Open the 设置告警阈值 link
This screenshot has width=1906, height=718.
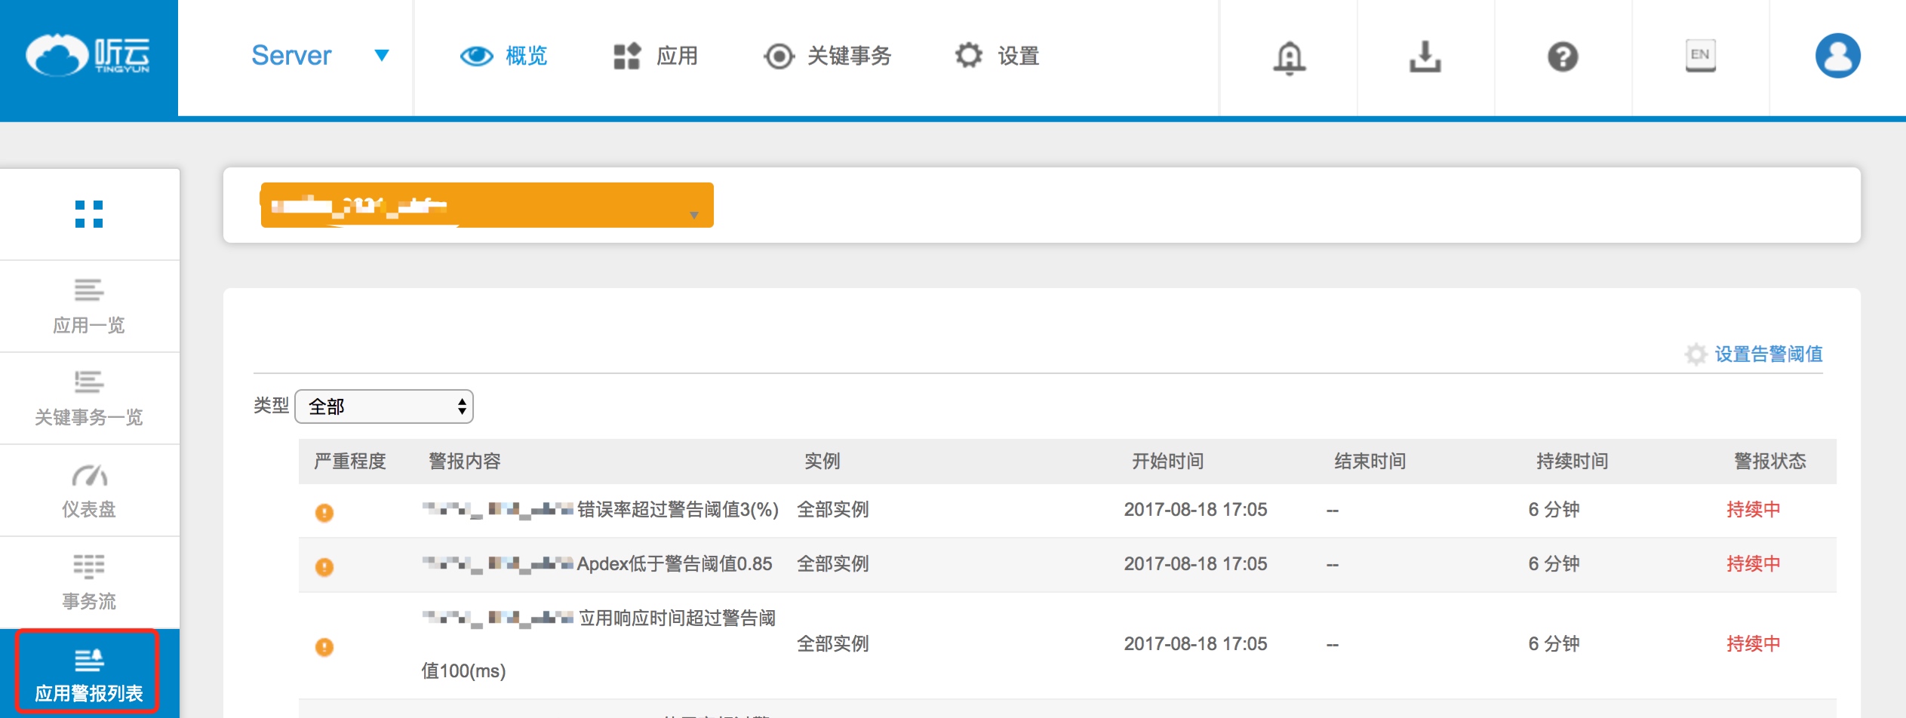tap(1768, 354)
